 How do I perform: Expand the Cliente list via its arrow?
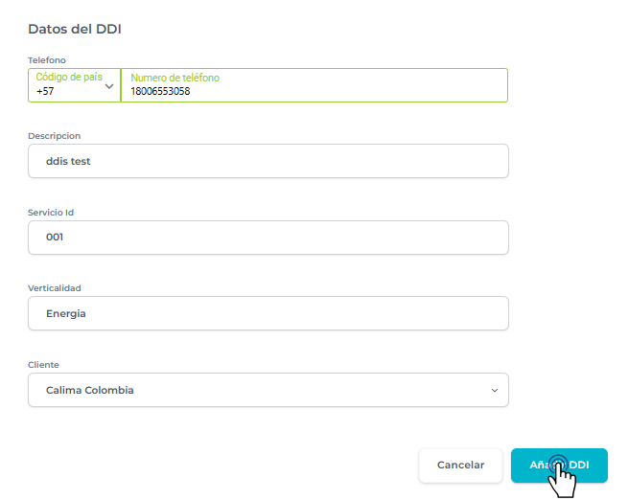pos(495,390)
